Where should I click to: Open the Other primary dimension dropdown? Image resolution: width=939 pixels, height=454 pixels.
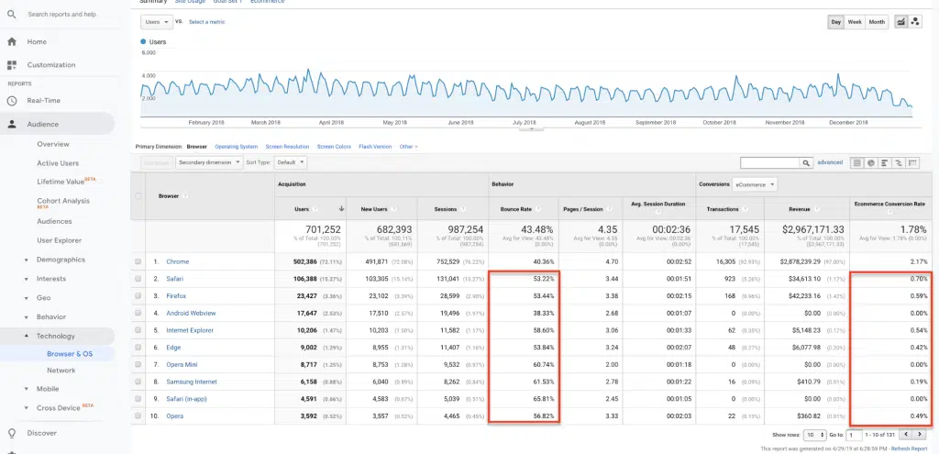point(408,147)
